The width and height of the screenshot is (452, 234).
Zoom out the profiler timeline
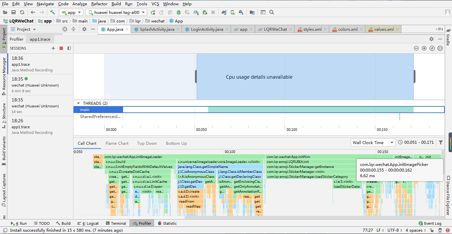click(x=416, y=48)
